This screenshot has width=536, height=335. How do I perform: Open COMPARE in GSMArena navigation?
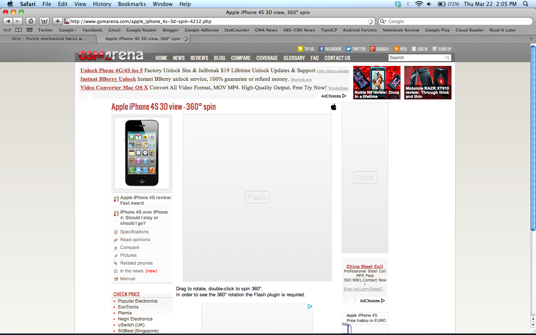(x=240, y=58)
